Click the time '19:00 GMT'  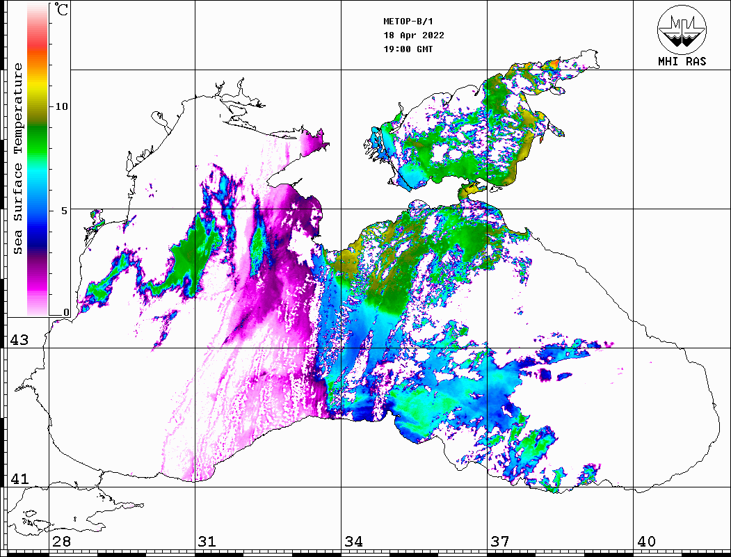[x=408, y=49]
